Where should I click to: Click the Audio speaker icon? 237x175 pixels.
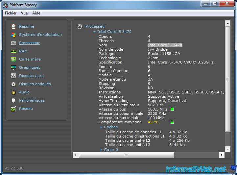tap(13, 92)
